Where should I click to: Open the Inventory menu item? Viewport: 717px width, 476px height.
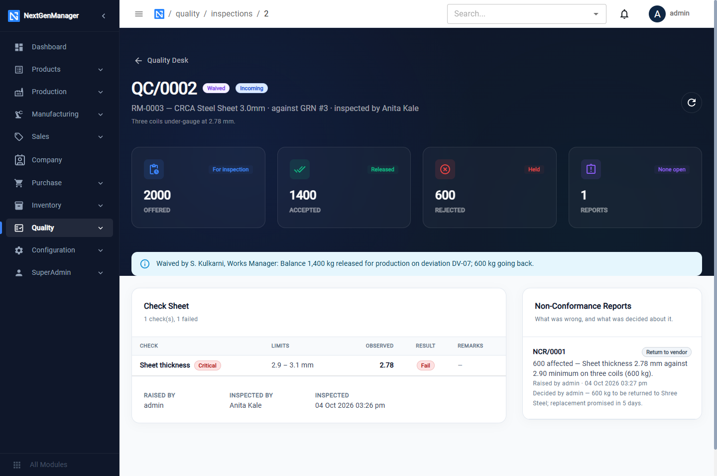coord(60,205)
